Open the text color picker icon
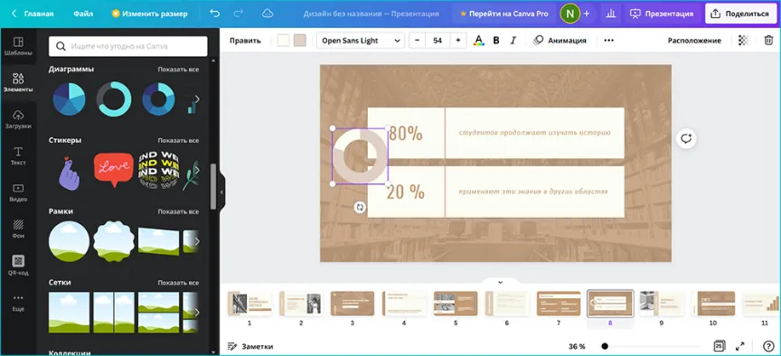 (x=479, y=41)
